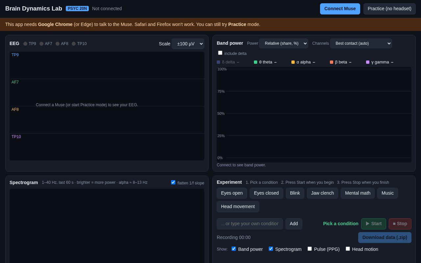Select the Eyes open condition

coord(232,193)
